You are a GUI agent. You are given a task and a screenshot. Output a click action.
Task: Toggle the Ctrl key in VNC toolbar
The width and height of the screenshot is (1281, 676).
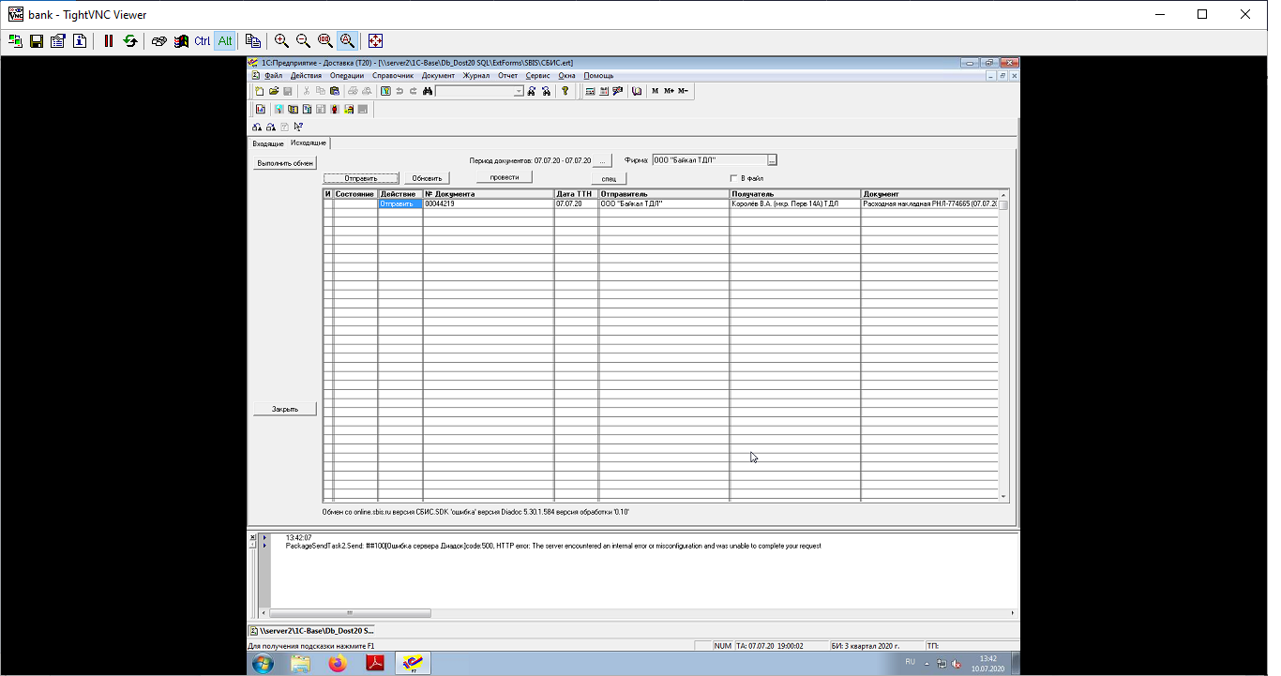pyautogui.click(x=203, y=41)
